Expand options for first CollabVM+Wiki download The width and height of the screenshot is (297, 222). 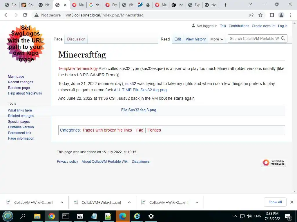pyautogui.click(x=62, y=202)
